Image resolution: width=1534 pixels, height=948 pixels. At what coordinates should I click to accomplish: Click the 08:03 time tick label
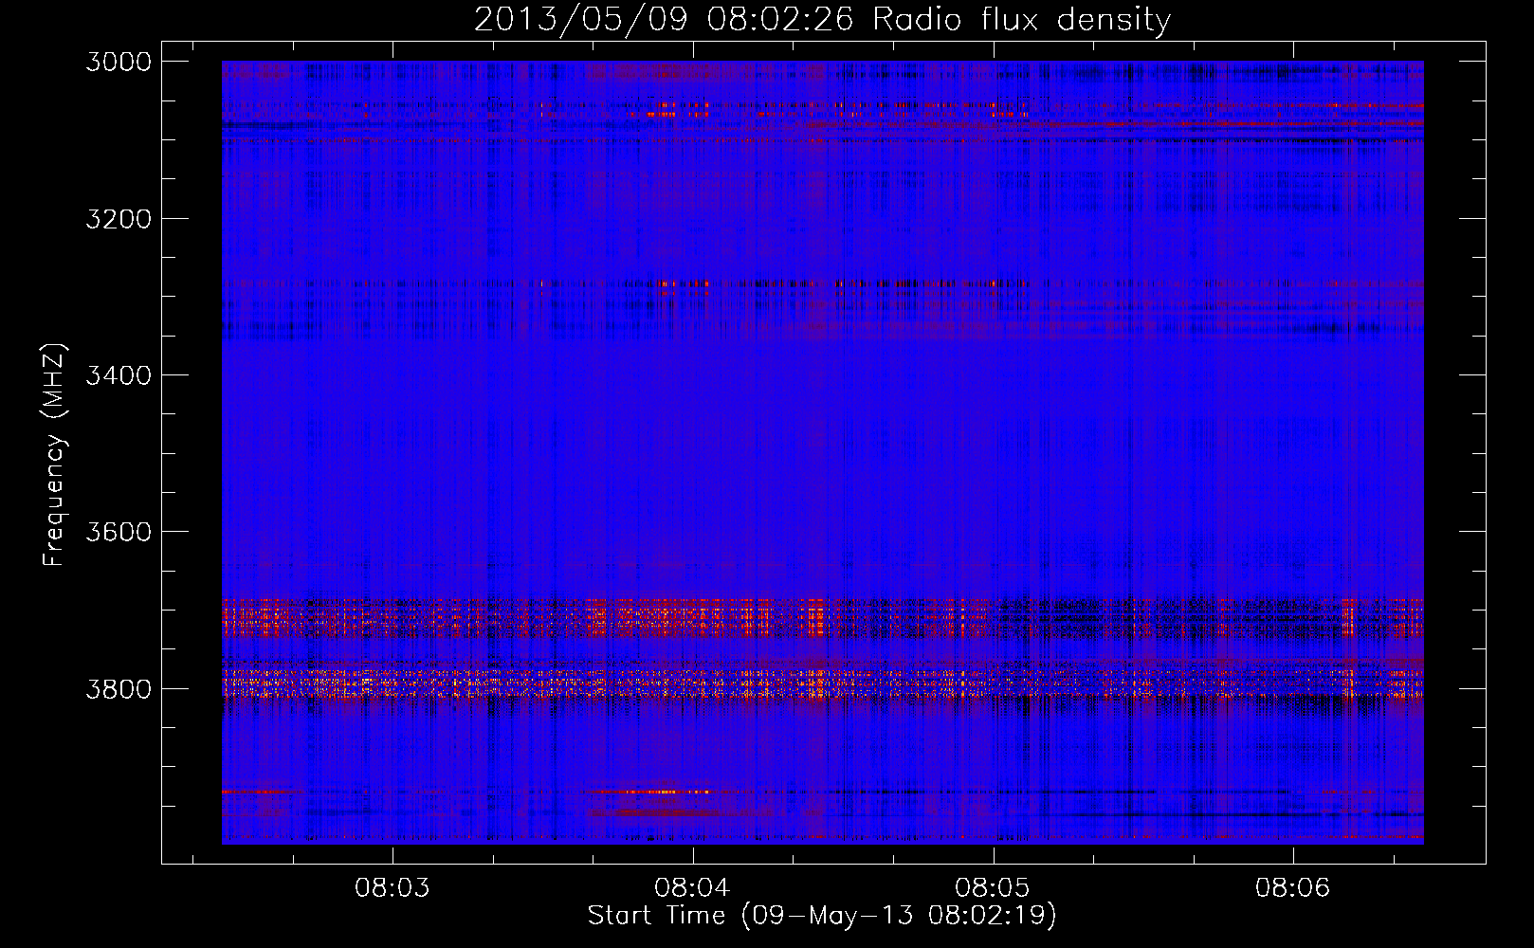[x=393, y=888]
